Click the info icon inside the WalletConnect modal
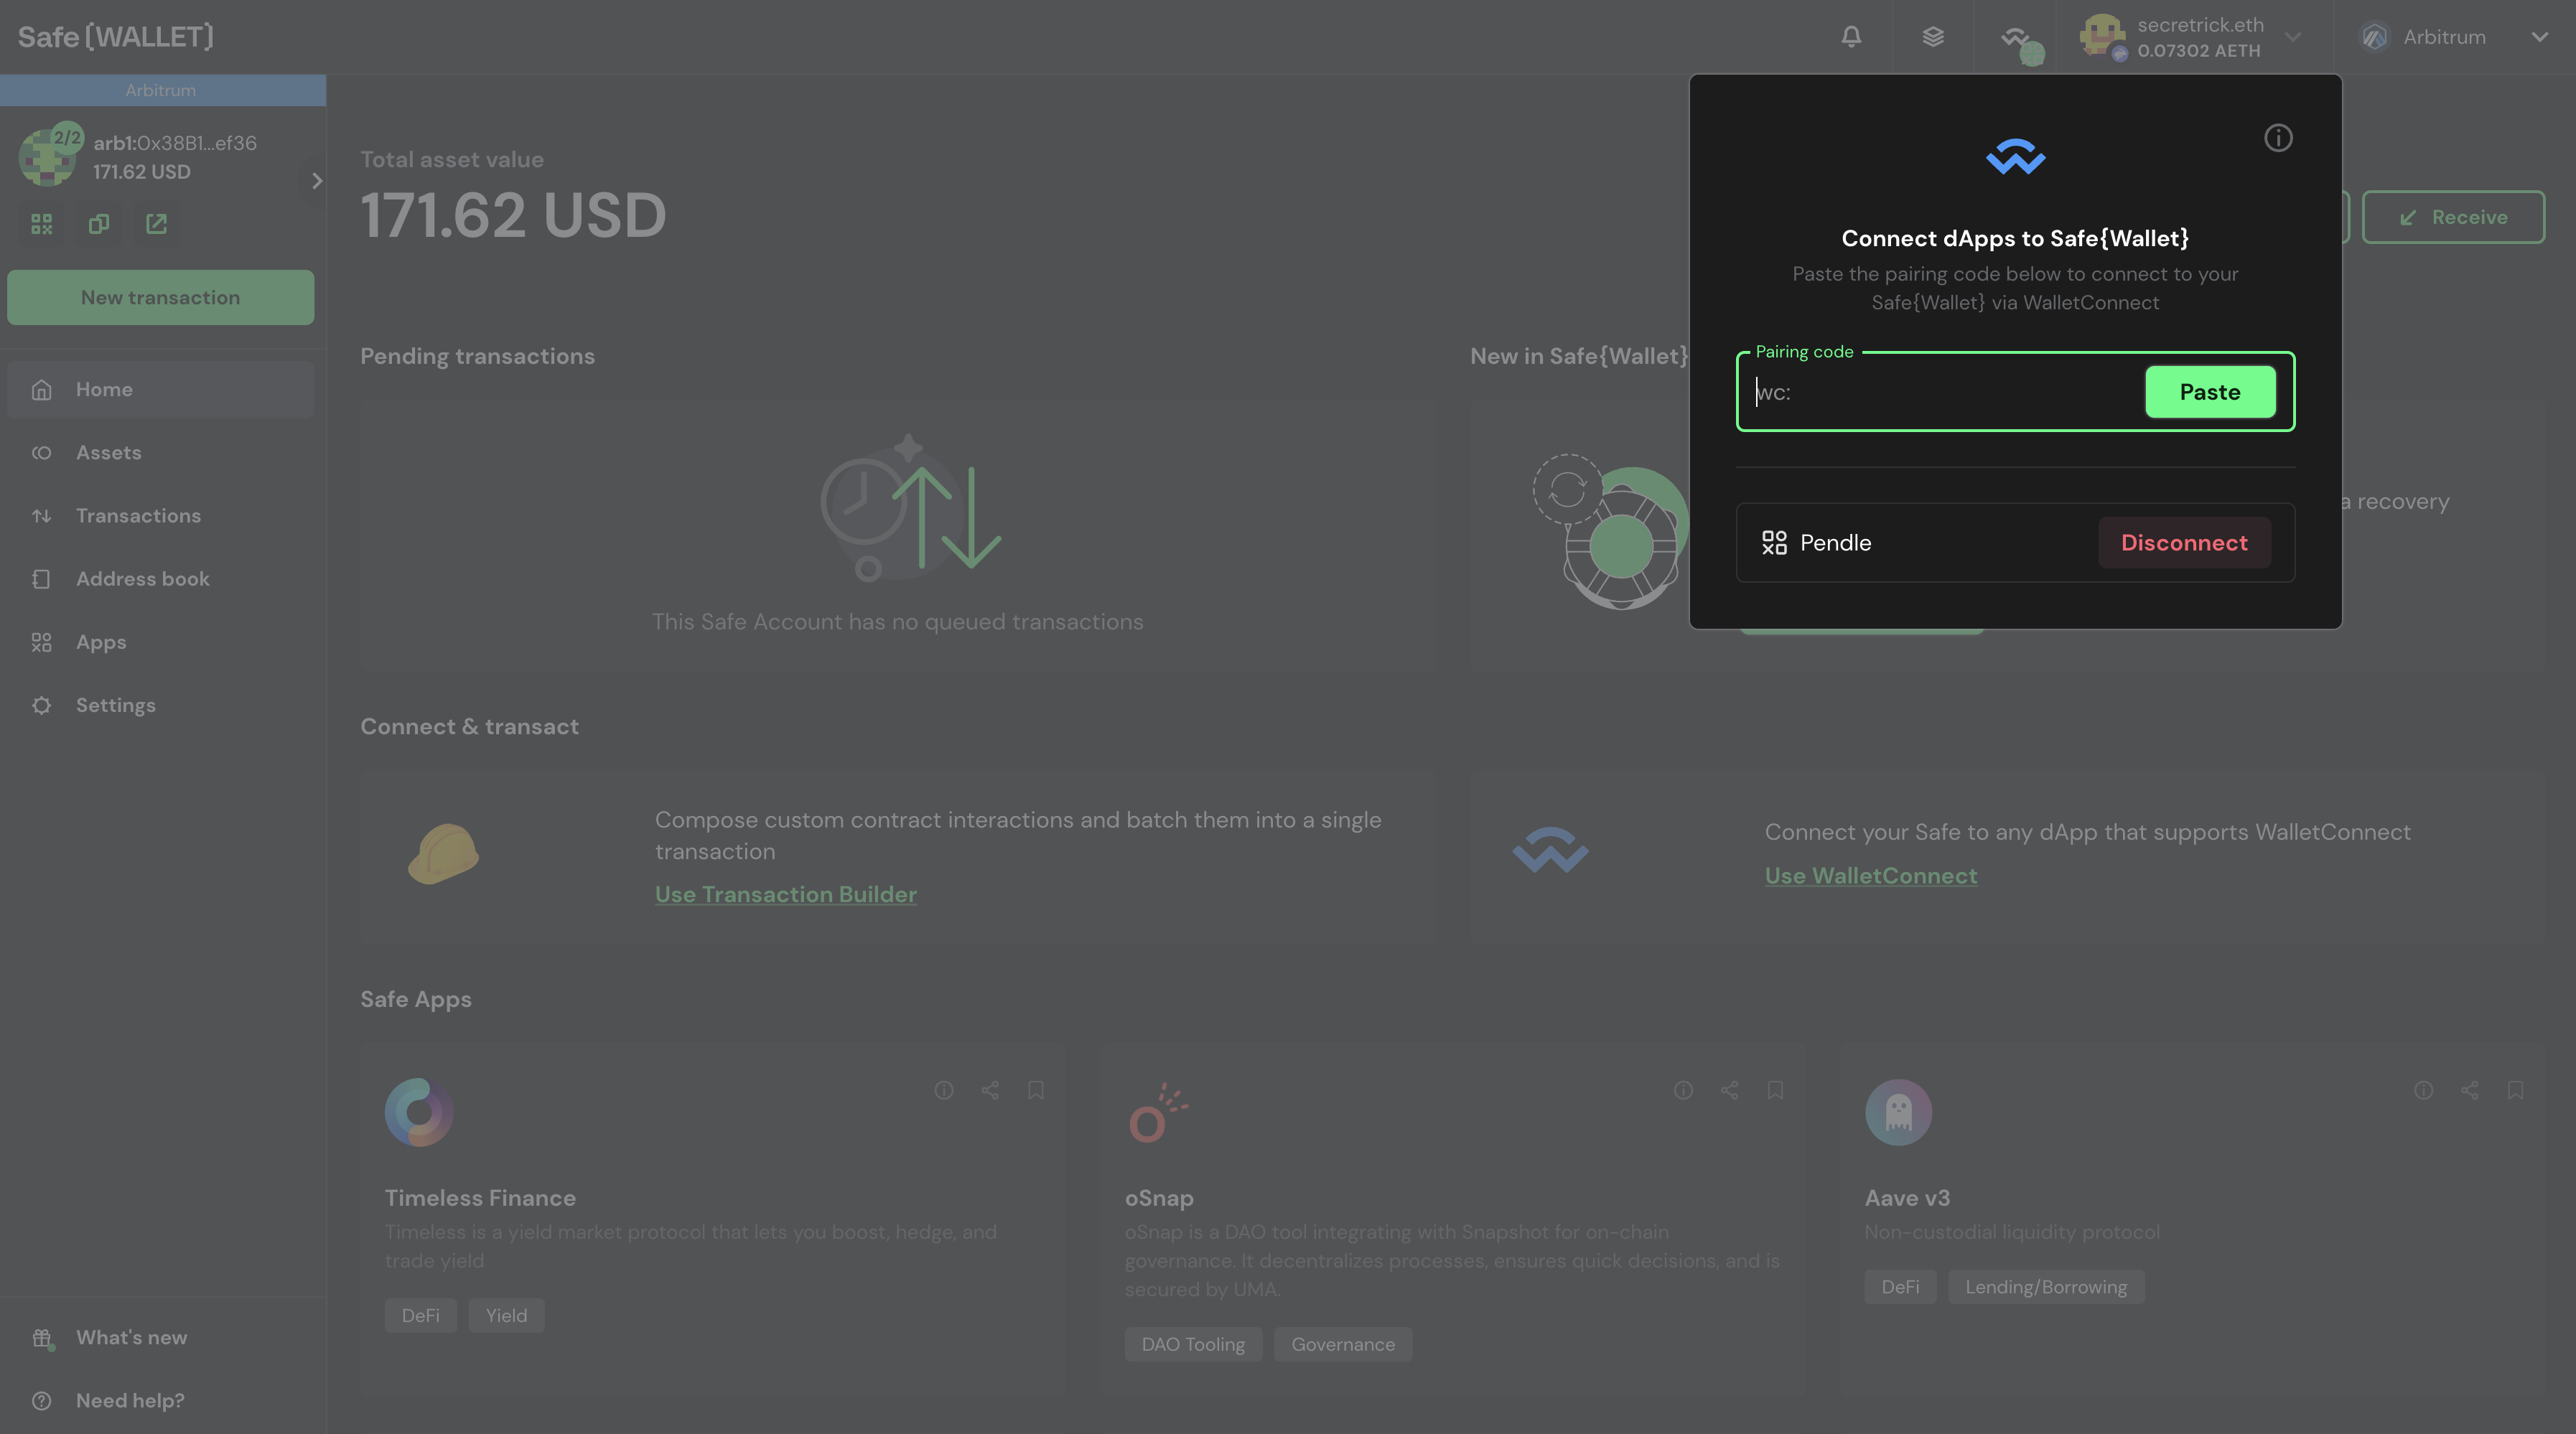 pyautogui.click(x=2278, y=137)
